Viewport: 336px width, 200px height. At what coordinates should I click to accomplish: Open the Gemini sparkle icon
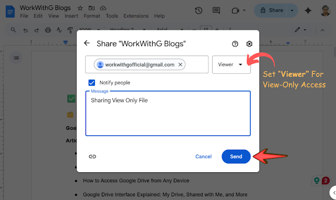(308, 10)
